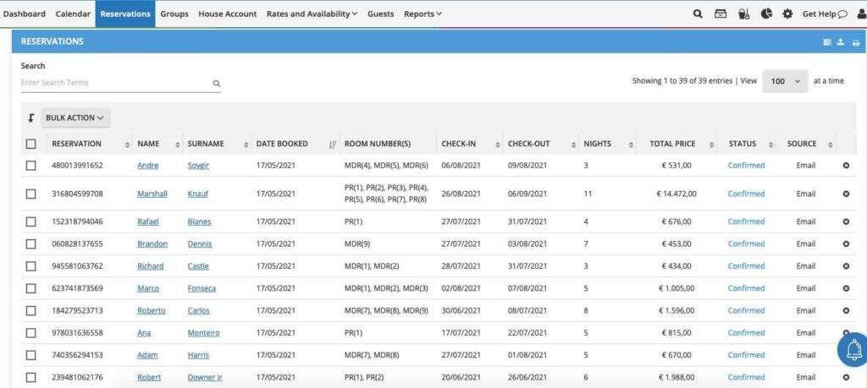Sort by the Check-Out column arrows
The image size is (867, 388).
click(572, 145)
